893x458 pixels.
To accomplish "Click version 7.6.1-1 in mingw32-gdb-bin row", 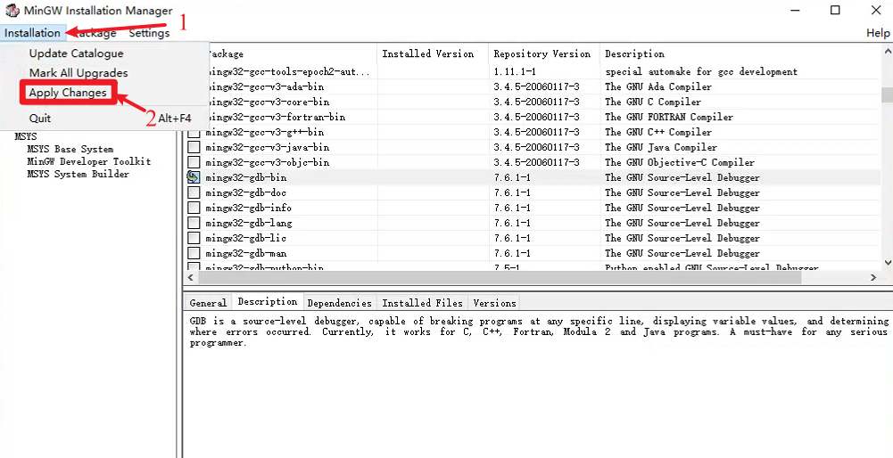I will click(512, 177).
